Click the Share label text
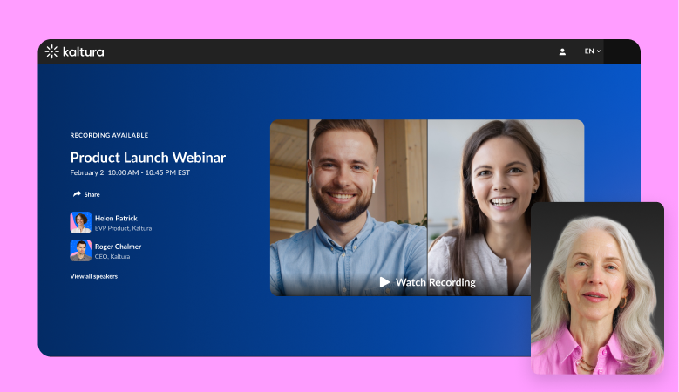 [x=92, y=194]
